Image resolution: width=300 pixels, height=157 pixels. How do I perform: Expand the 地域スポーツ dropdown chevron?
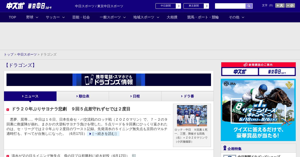158,17
